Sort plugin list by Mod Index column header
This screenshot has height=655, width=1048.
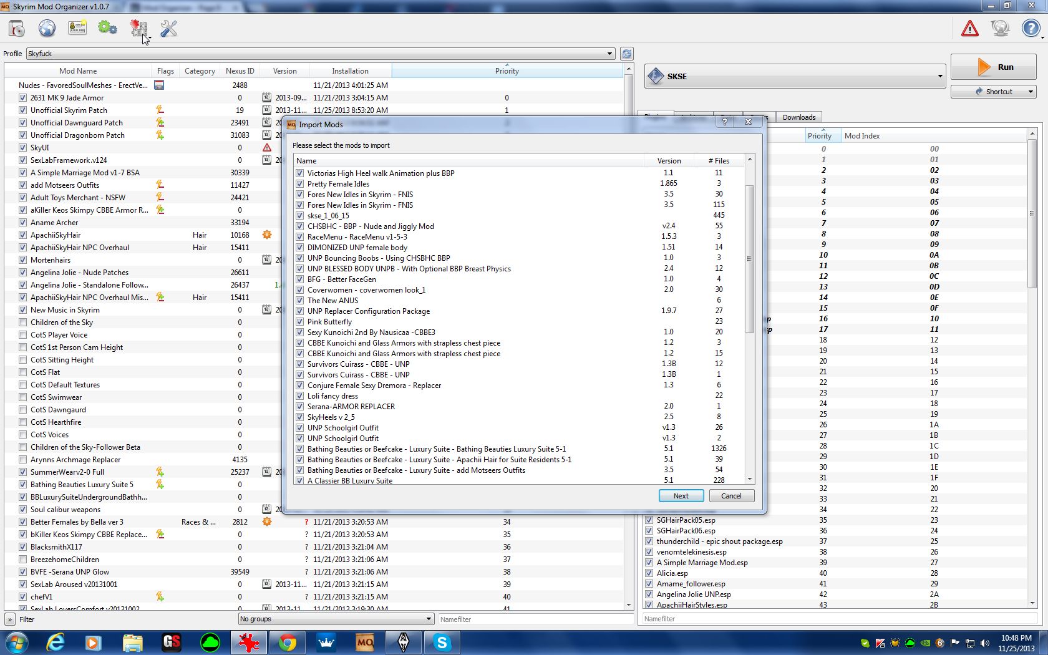pyautogui.click(x=933, y=136)
